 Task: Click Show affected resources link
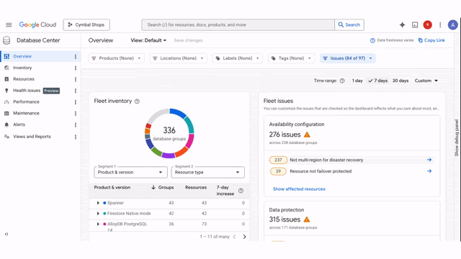pyautogui.click(x=299, y=188)
